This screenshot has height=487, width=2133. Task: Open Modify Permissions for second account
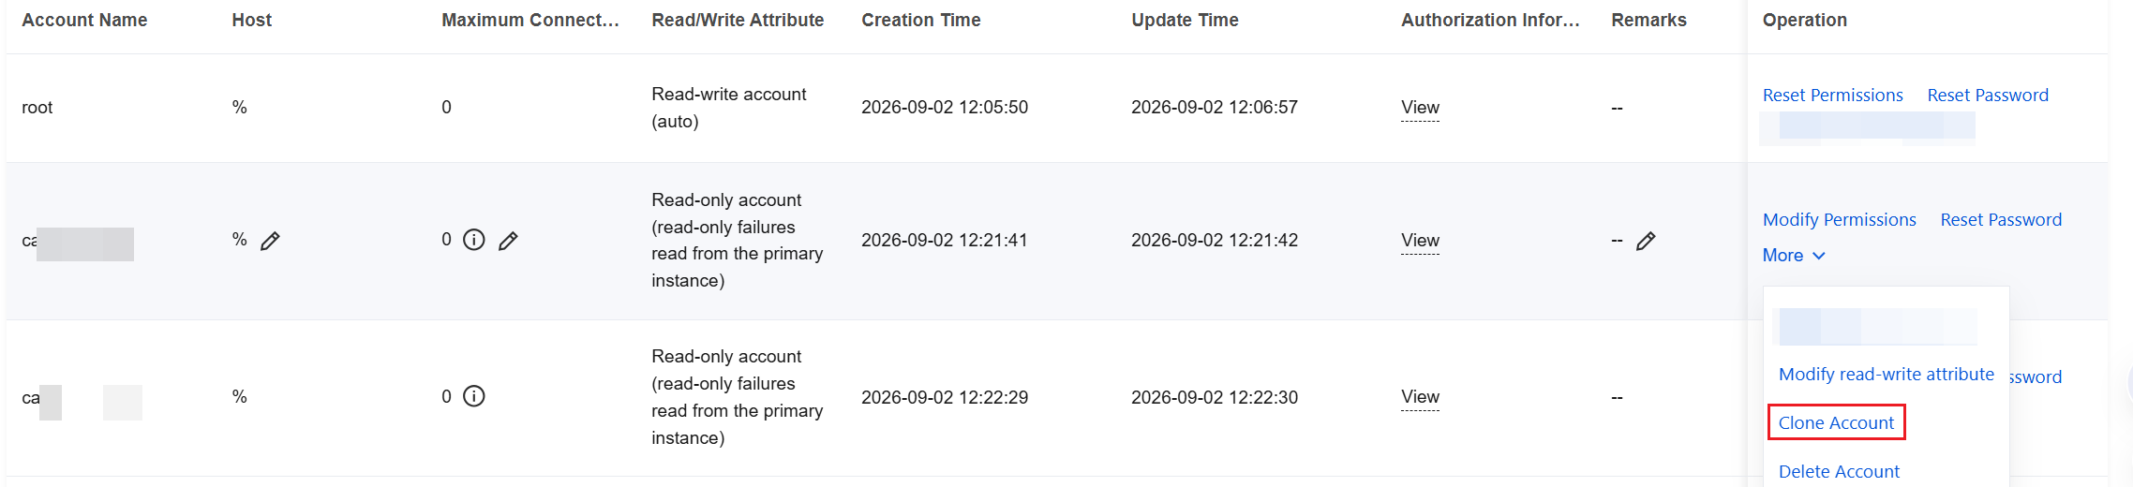(x=1839, y=219)
